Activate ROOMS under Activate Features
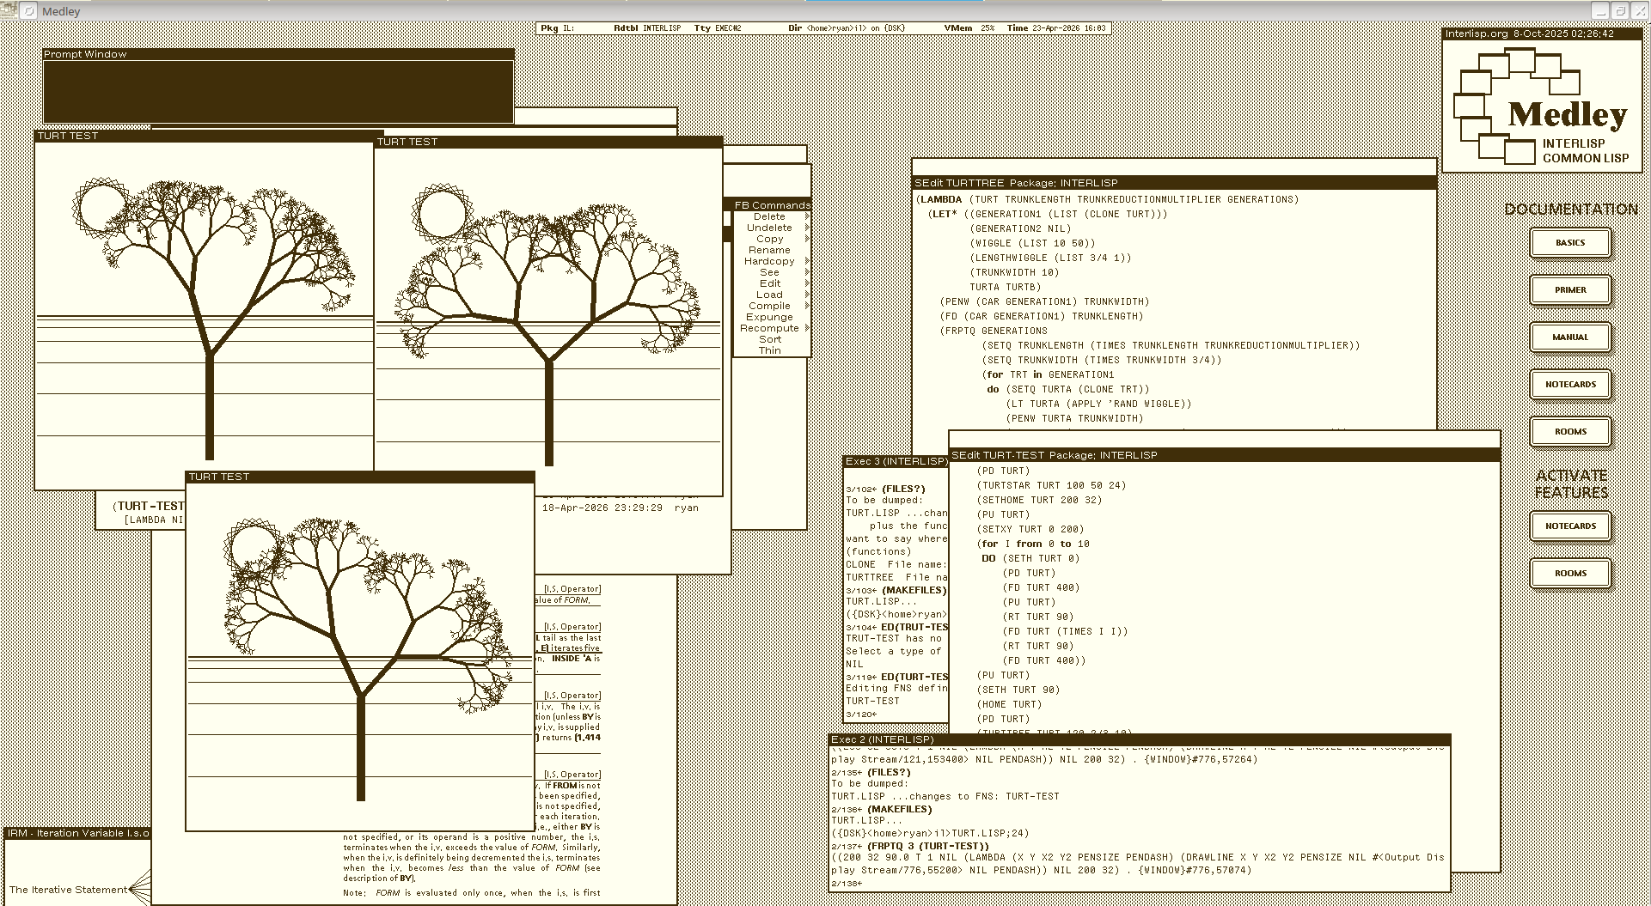1651x906 pixels. click(x=1570, y=573)
